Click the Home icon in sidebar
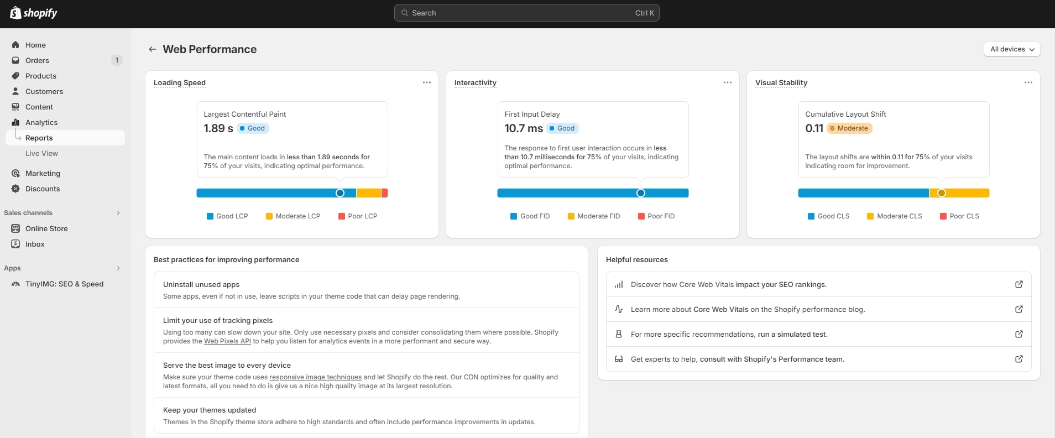 point(15,45)
